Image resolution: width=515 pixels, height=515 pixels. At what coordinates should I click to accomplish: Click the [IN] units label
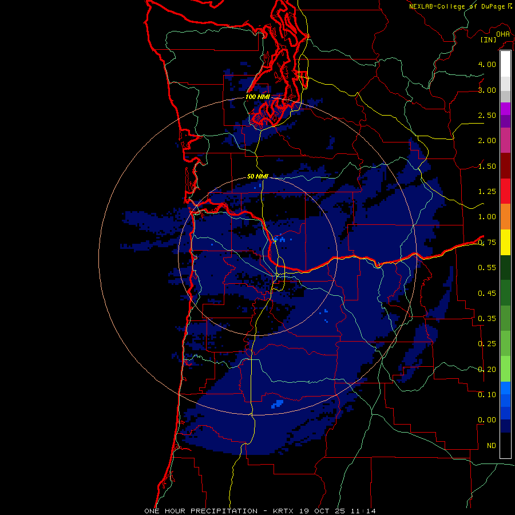[488, 39]
